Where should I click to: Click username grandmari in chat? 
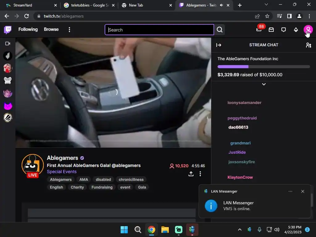(x=240, y=143)
